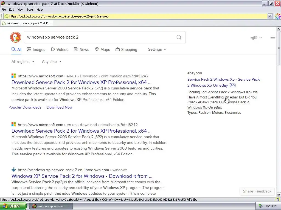
Task: Open the Help menu
Action: pyautogui.click(x=40, y=10)
